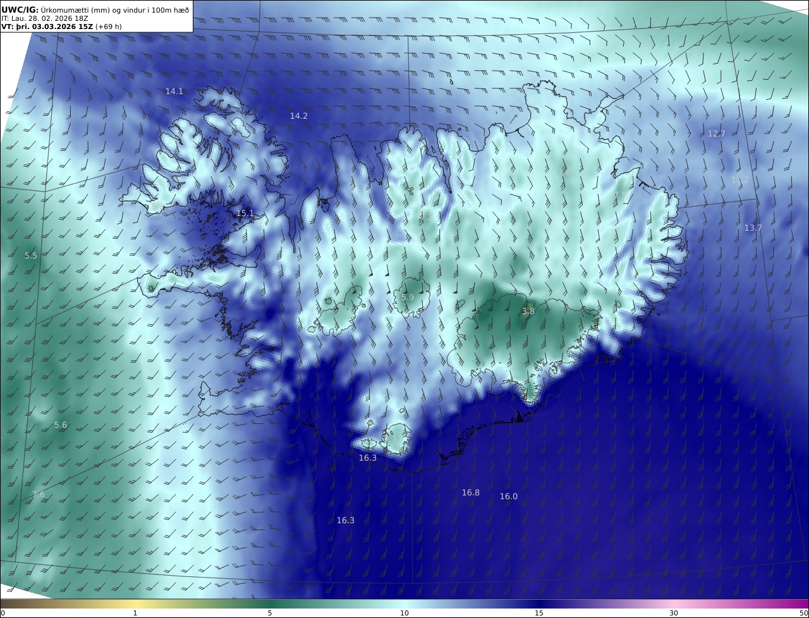The height and width of the screenshot is (618, 809).
Task: Click the colorbar tick label 15
Action: click(539, 613)
